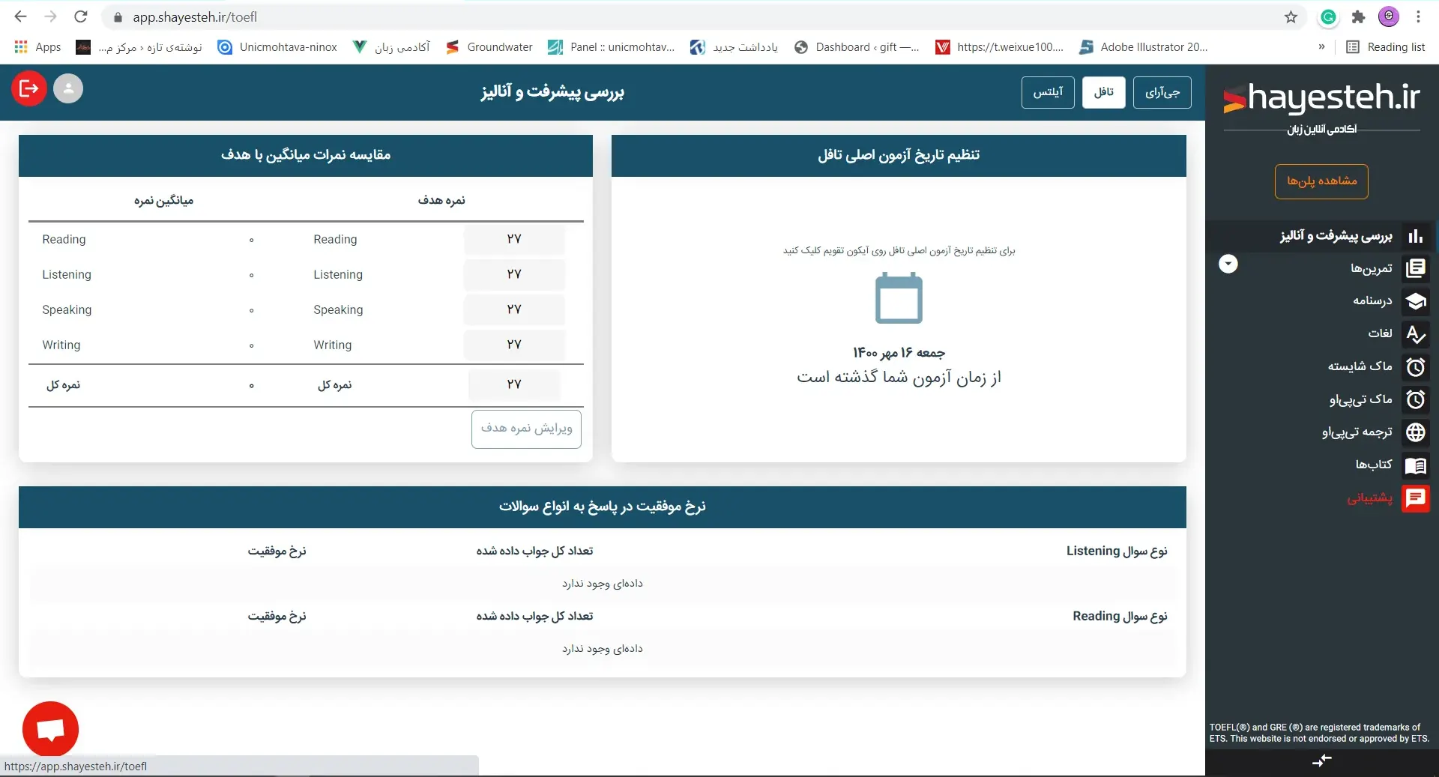Click the logout icon at top left
This screenshot has height=777, width=1439.
(28, 88)
